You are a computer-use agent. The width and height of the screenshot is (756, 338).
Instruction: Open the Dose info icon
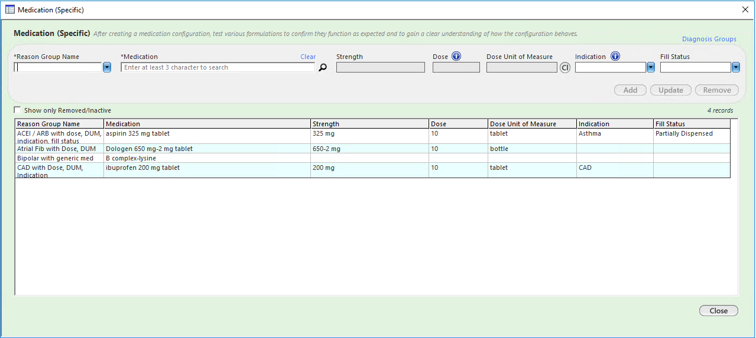(x=456, y=57)
